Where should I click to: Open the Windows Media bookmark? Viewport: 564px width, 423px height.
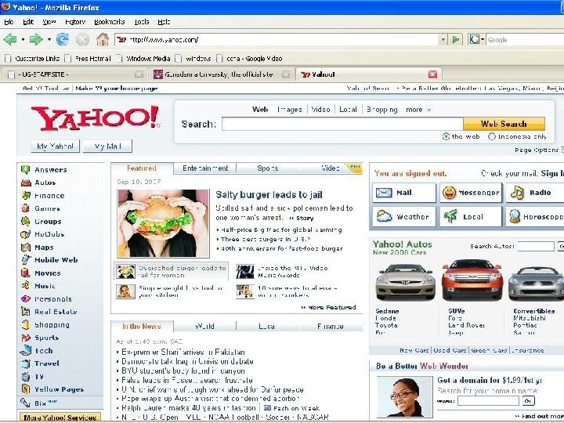pyautogui.click(x=143, y=59)
